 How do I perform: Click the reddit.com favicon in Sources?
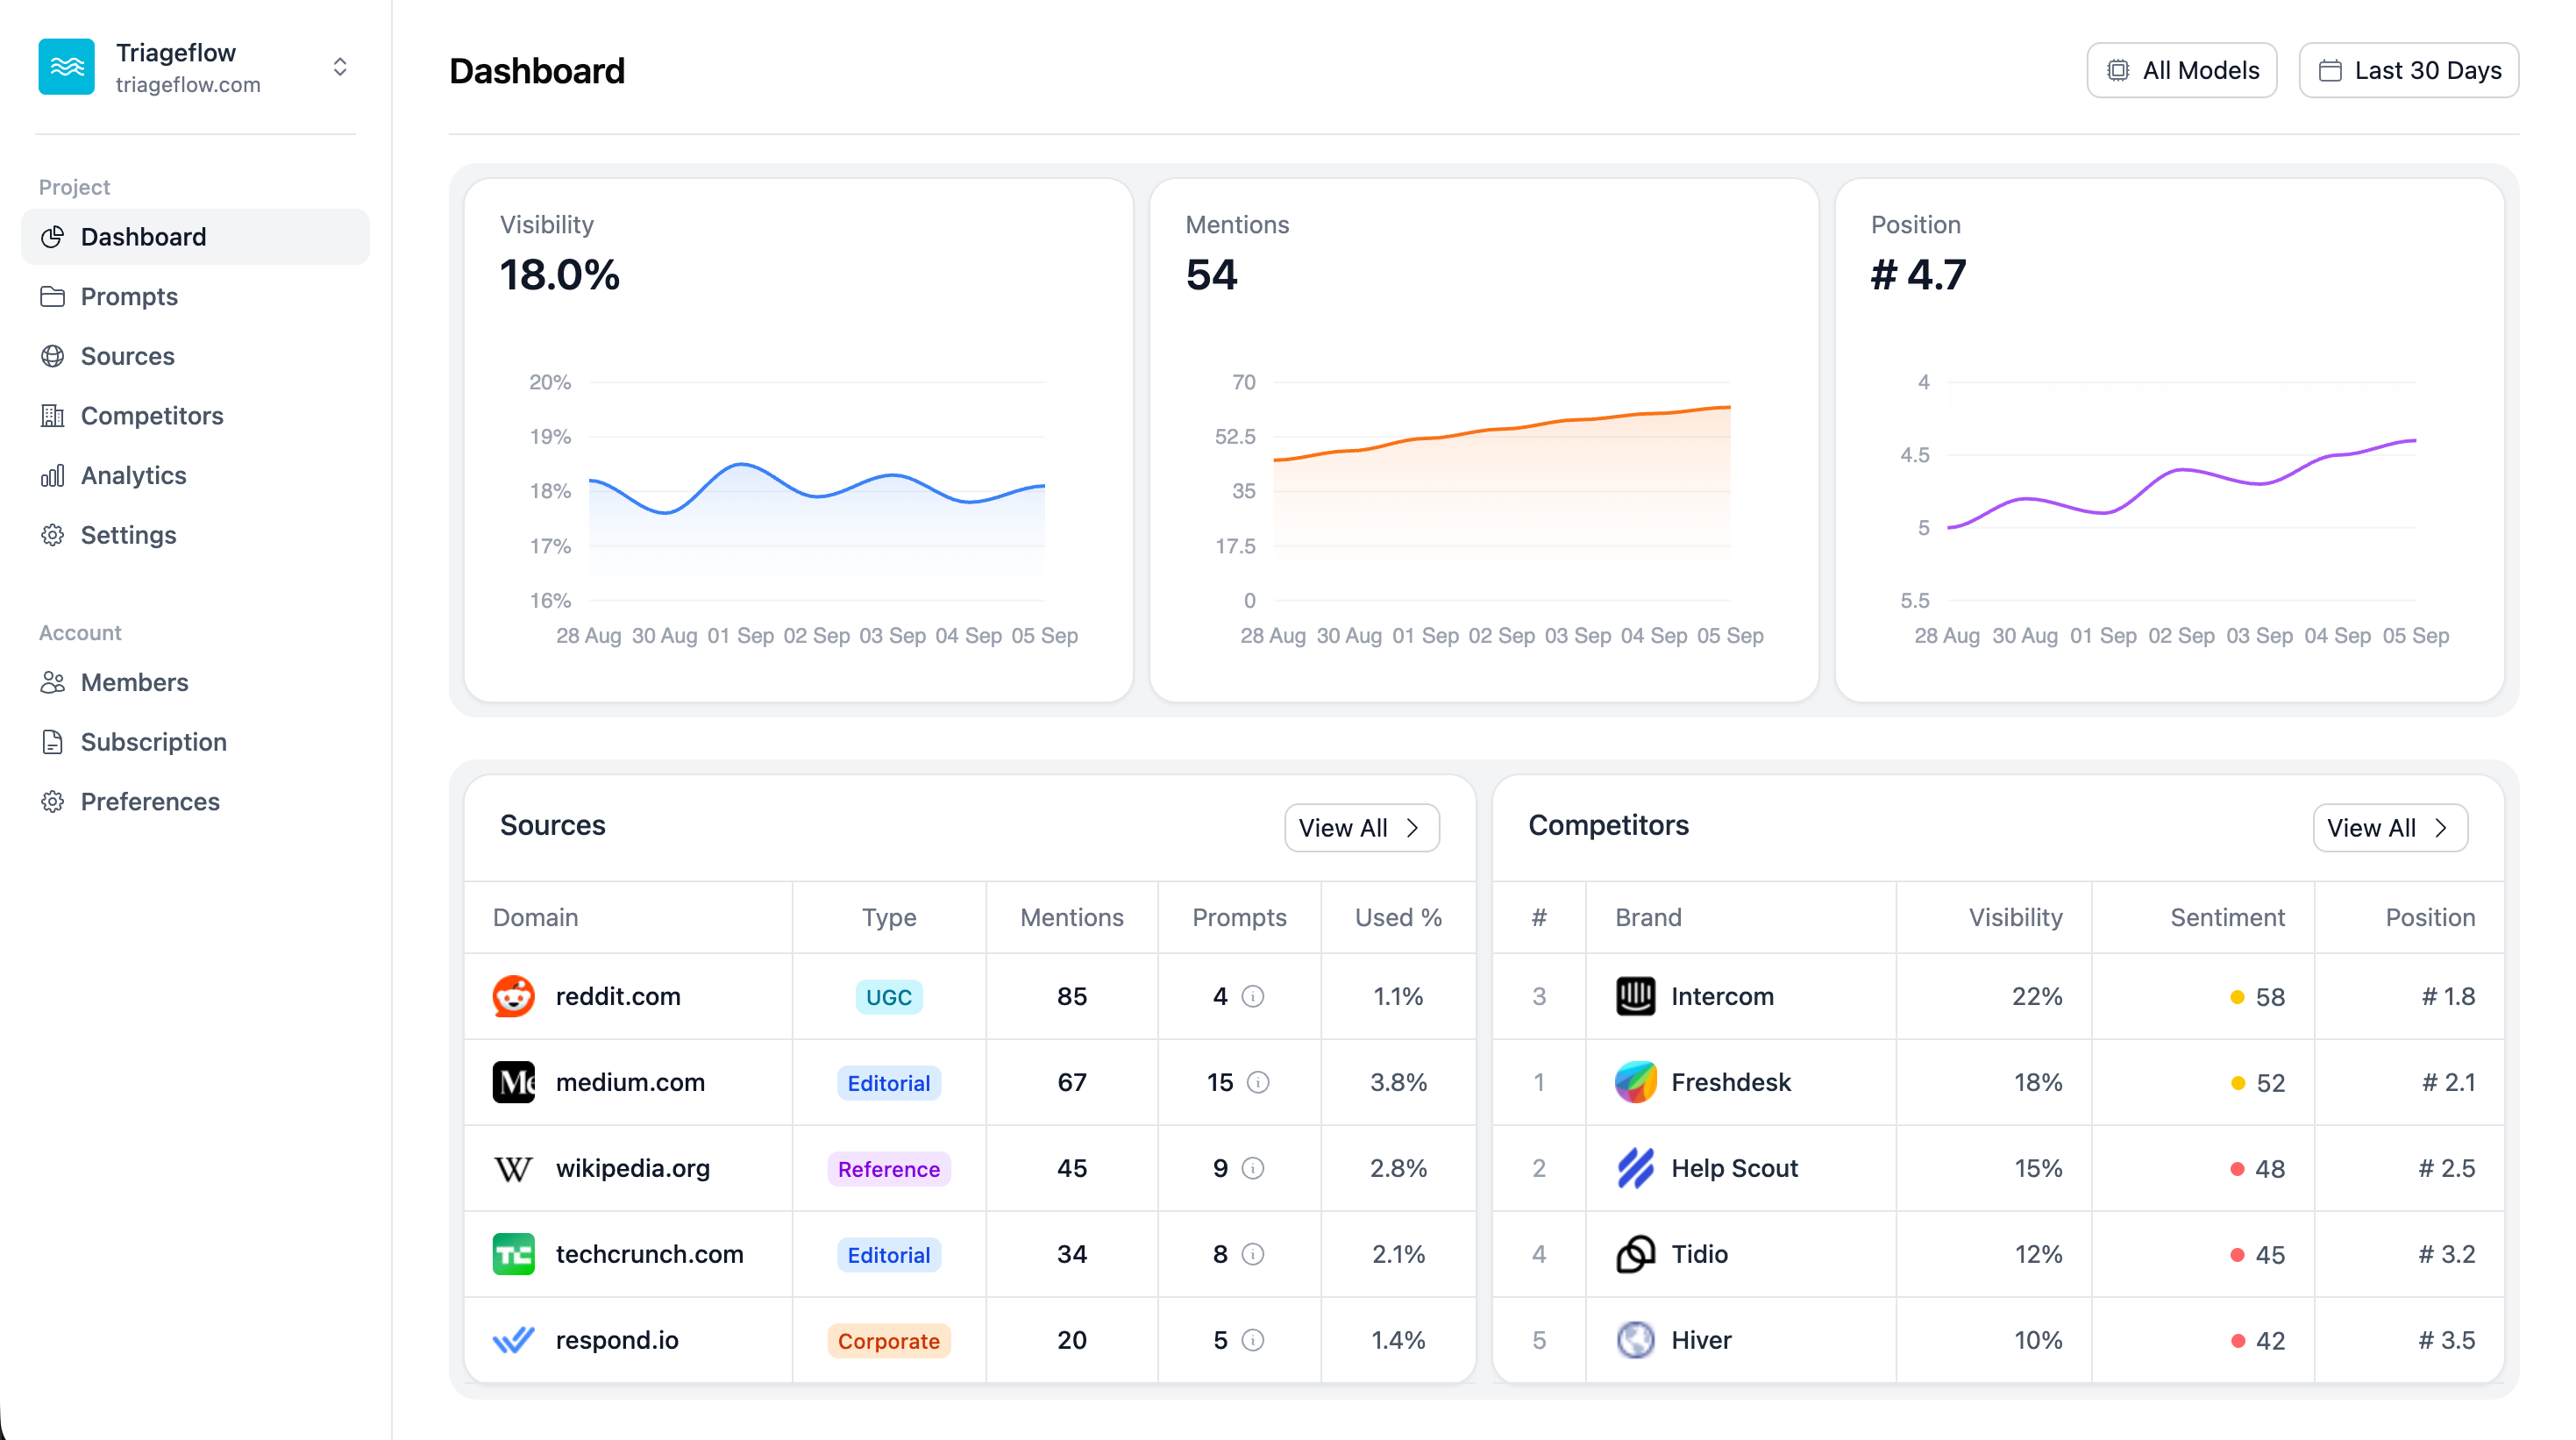click(x=513, y=996)
